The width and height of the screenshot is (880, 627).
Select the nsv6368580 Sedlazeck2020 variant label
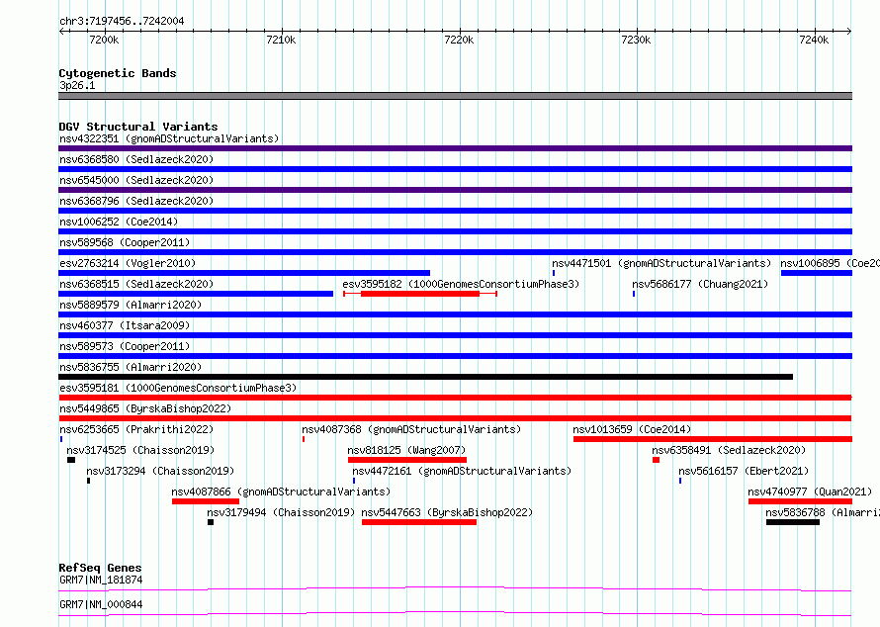pyautogui.click(x=136, y=159)
